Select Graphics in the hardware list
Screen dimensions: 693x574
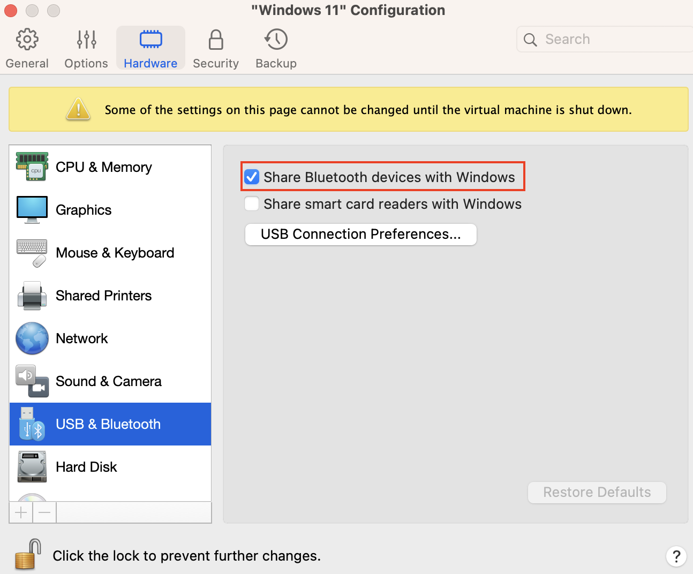[110, 210]
